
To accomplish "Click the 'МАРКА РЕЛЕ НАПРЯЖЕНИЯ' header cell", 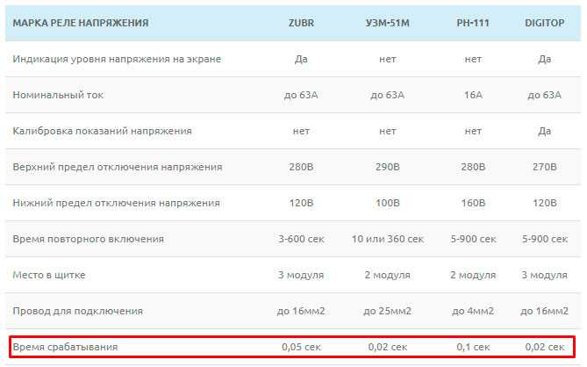I will click(81, 23).
